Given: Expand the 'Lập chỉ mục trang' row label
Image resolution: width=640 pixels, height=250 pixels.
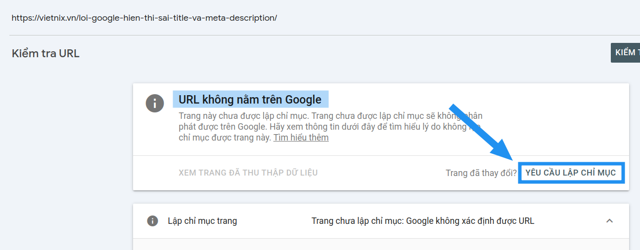Looking at the screenshot, I should tap(202, 221).
